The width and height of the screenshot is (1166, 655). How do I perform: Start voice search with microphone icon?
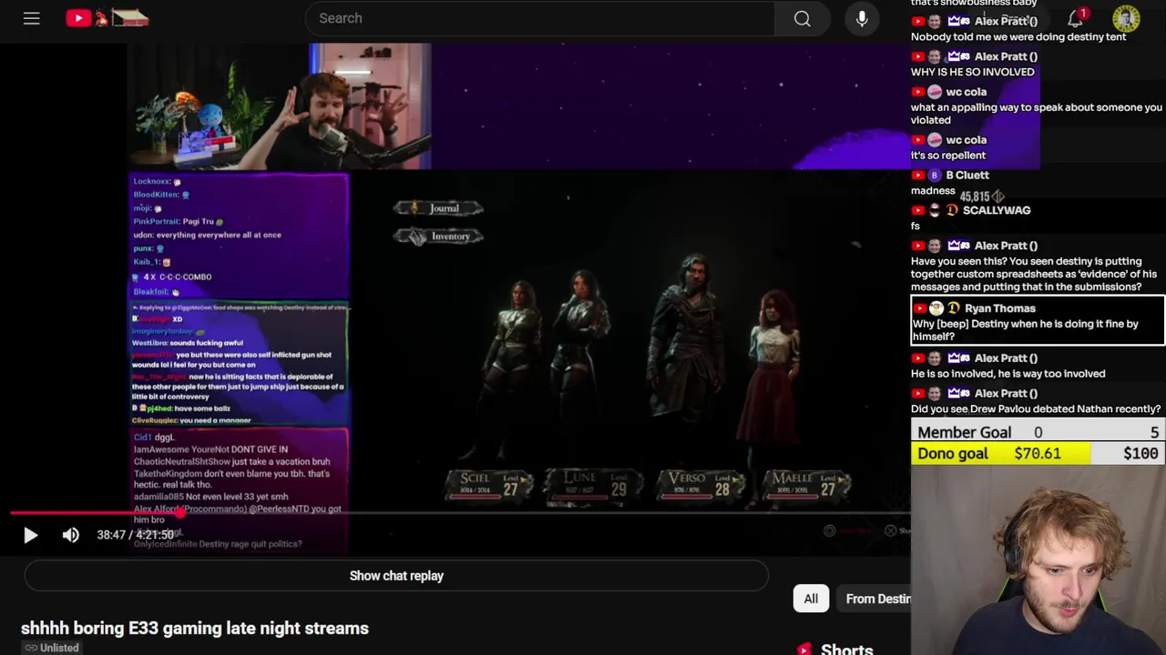pyautogui.click(x=862, y=18)
